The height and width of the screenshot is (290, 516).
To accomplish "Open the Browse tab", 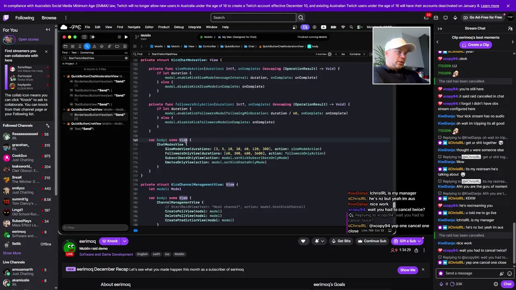I will pos(49,18).
